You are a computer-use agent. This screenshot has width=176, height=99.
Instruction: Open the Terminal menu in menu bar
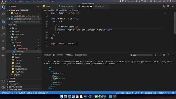[39, 1]
